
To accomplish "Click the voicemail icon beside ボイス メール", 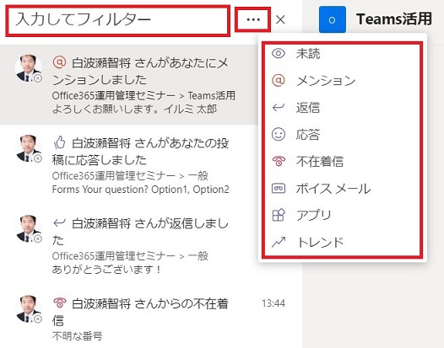I will (279, 188).
